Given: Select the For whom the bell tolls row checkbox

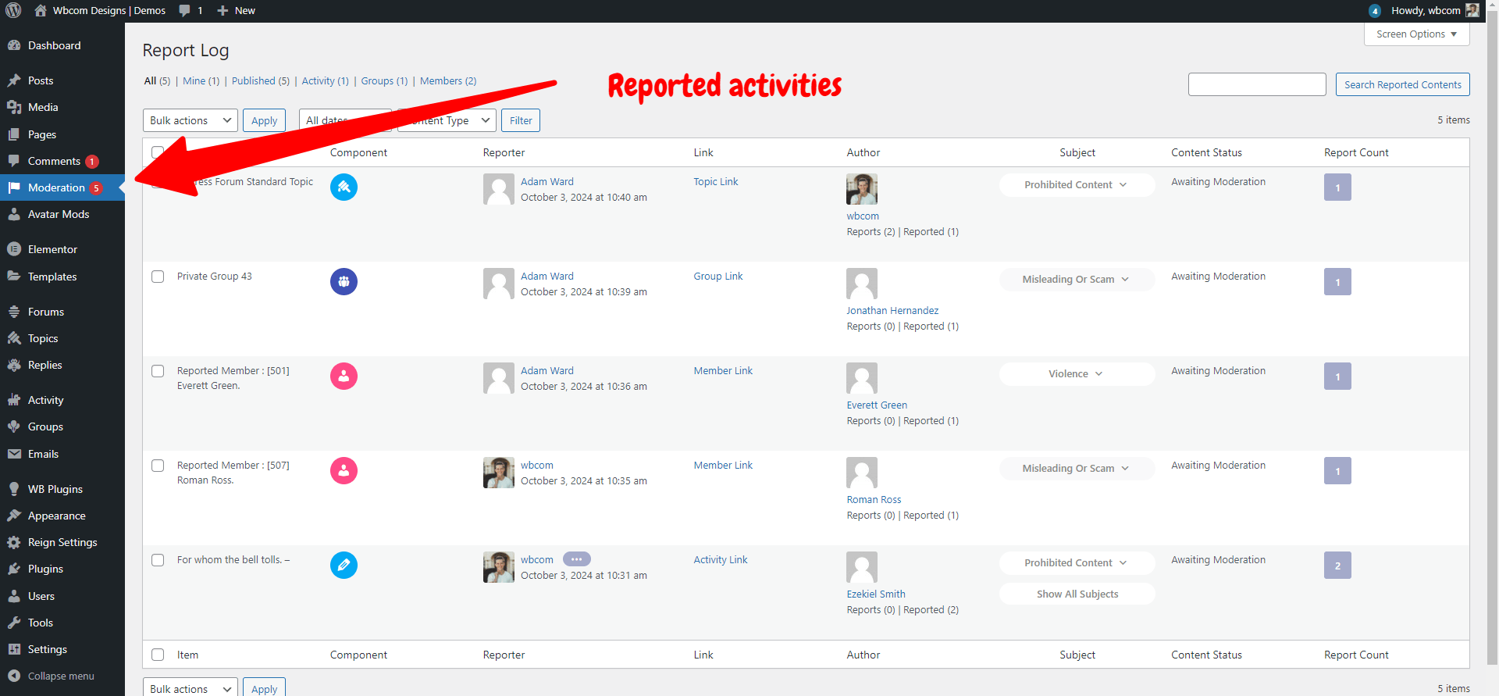Looking at the screenshot, I should 158,560.
